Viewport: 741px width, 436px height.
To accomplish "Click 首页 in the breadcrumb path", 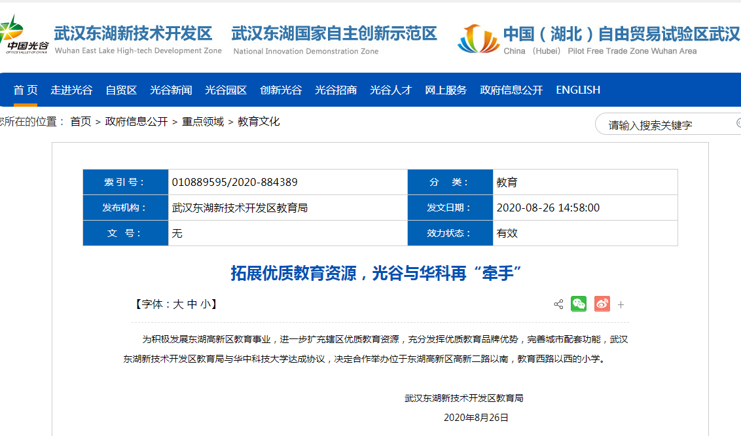I will [x=81, y=122].
